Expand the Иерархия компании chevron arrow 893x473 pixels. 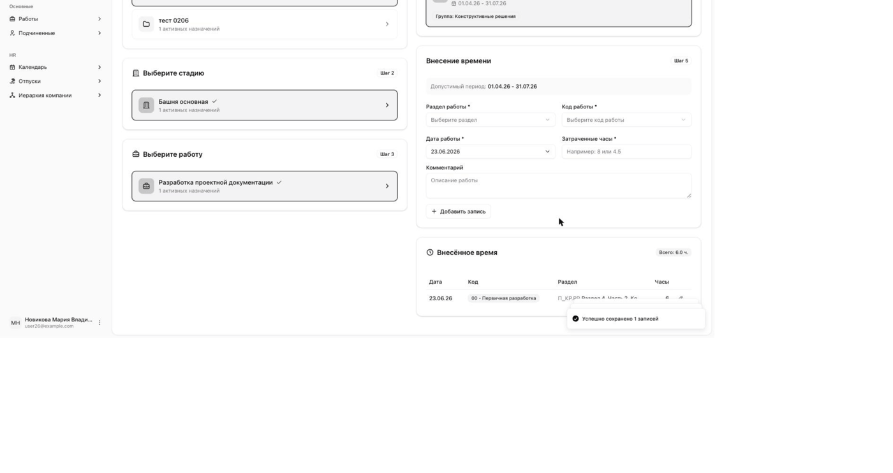pos(100,95)
